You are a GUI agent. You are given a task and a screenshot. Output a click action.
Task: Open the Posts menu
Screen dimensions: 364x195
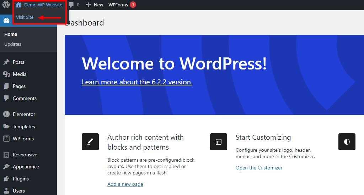click(18, 62)
